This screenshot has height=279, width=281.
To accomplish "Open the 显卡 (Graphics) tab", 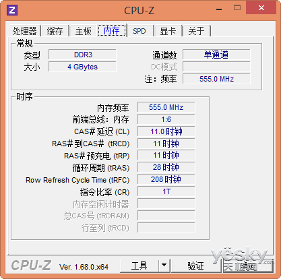I will pos(168,31).
